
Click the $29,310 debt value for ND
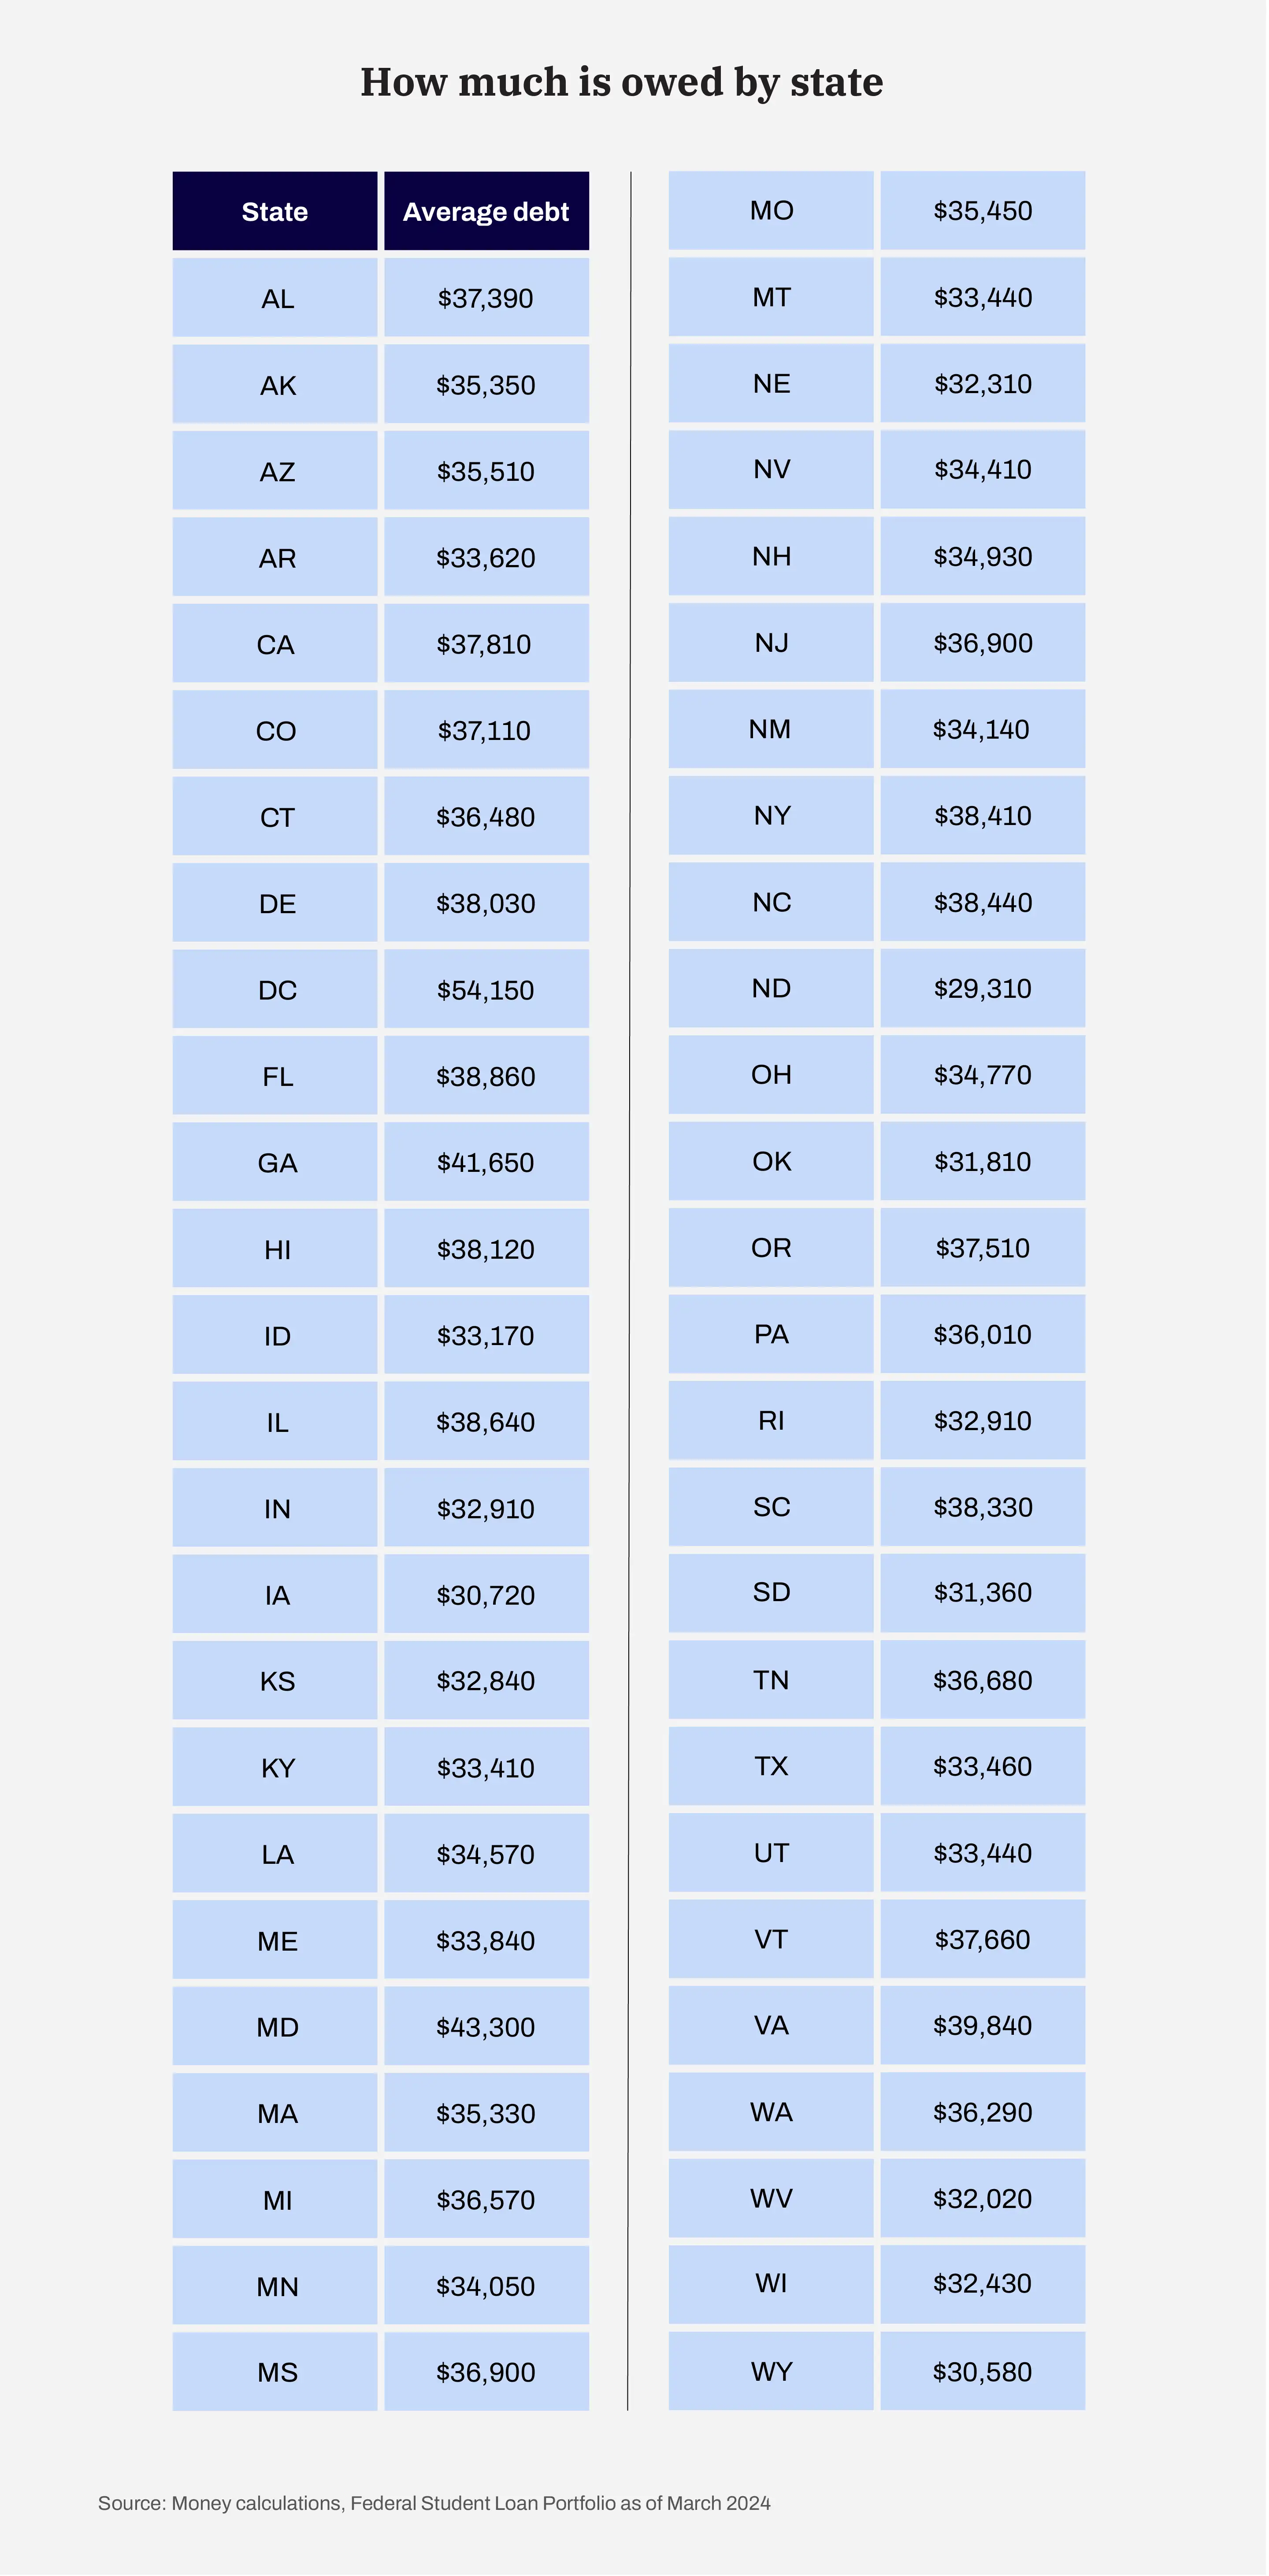coord(982,989)
